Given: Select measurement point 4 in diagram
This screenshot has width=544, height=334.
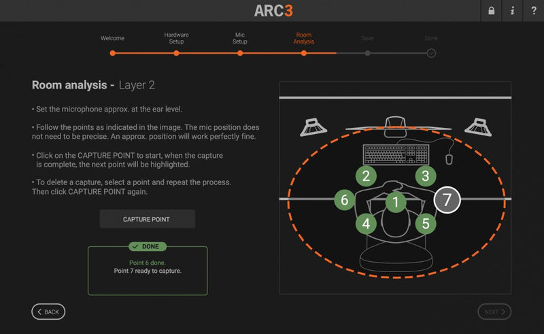Looking at the screenshot, I should pyautogui.click(x=366, y=224).
